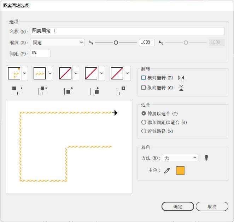Image resolution: width=234 pixels, height=222 pixels.
Task: Click the brush preview area
Action: pos(69,147)
